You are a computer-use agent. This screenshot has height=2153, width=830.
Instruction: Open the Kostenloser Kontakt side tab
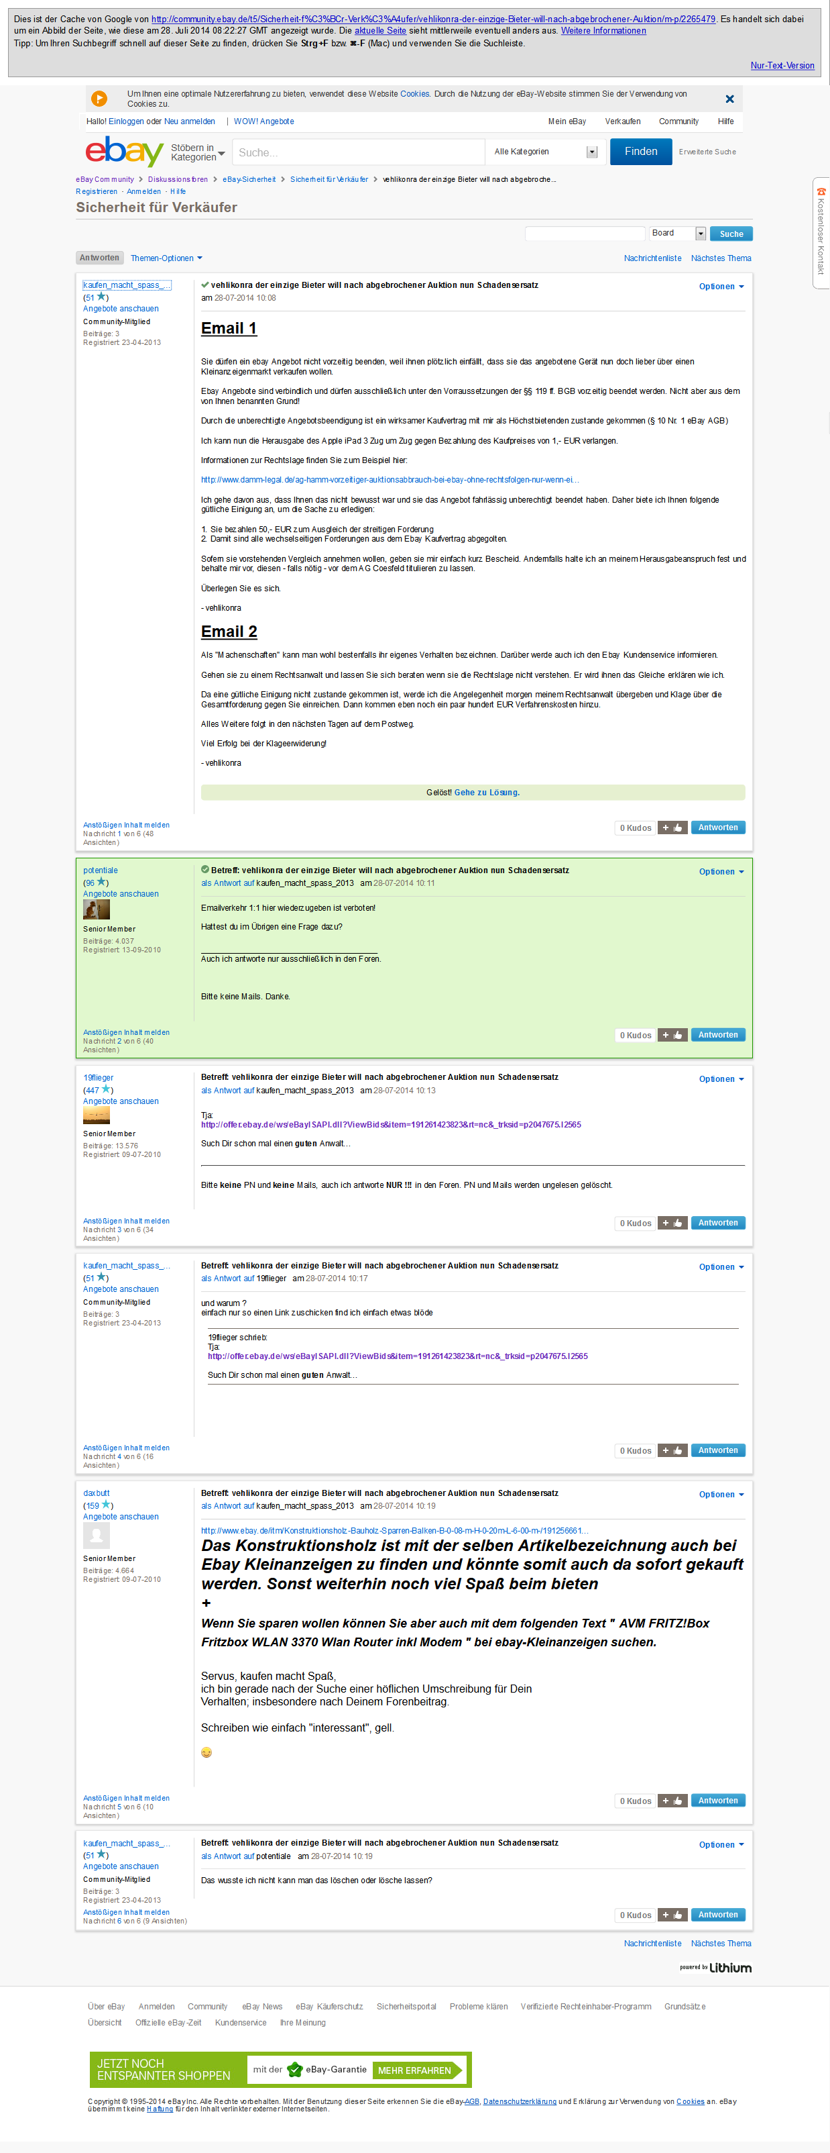(821, 233)
